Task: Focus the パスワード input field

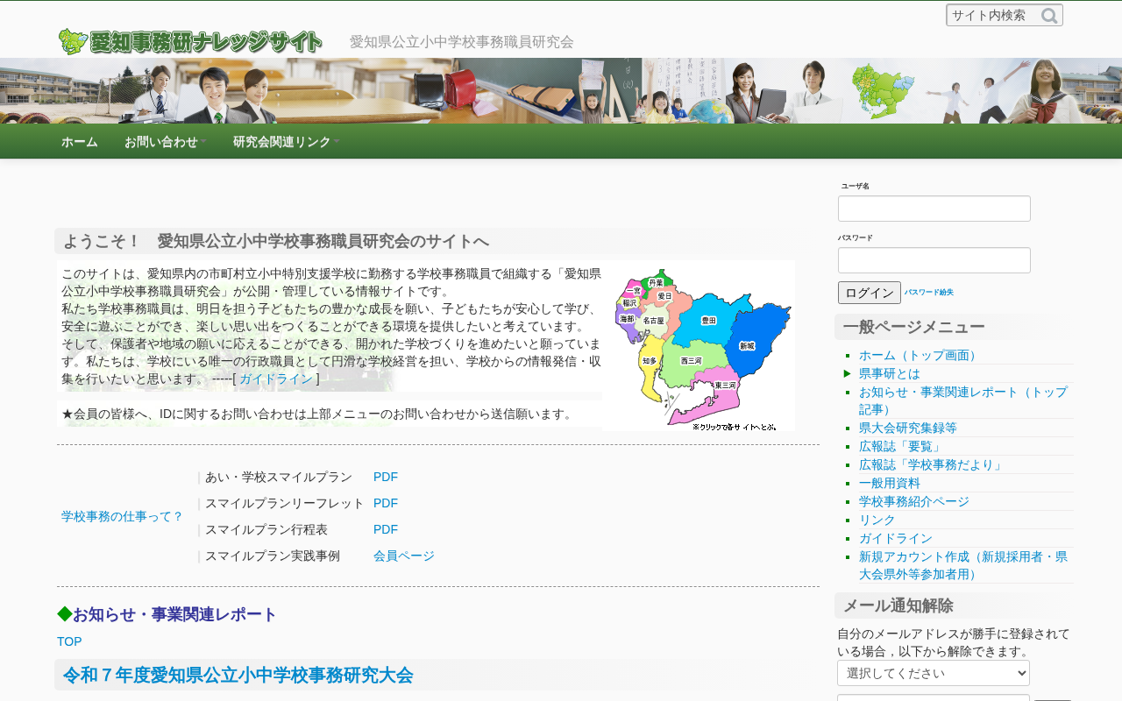Action: 934,260
